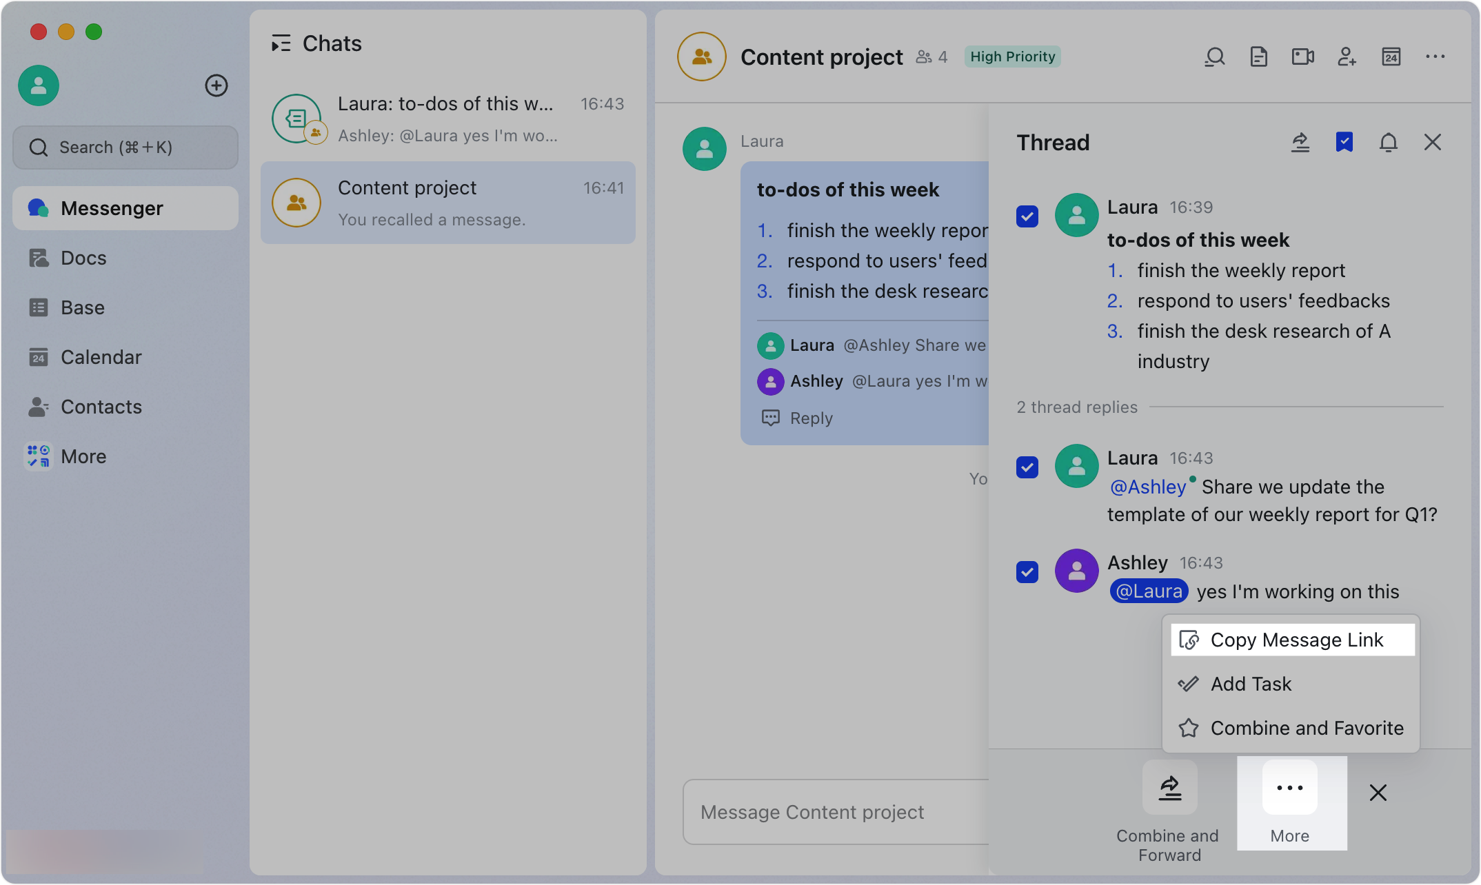Screen dimensions: 1481x885
Task: Choose Add Task from the menu
Action: click(x=1250, y=684)
